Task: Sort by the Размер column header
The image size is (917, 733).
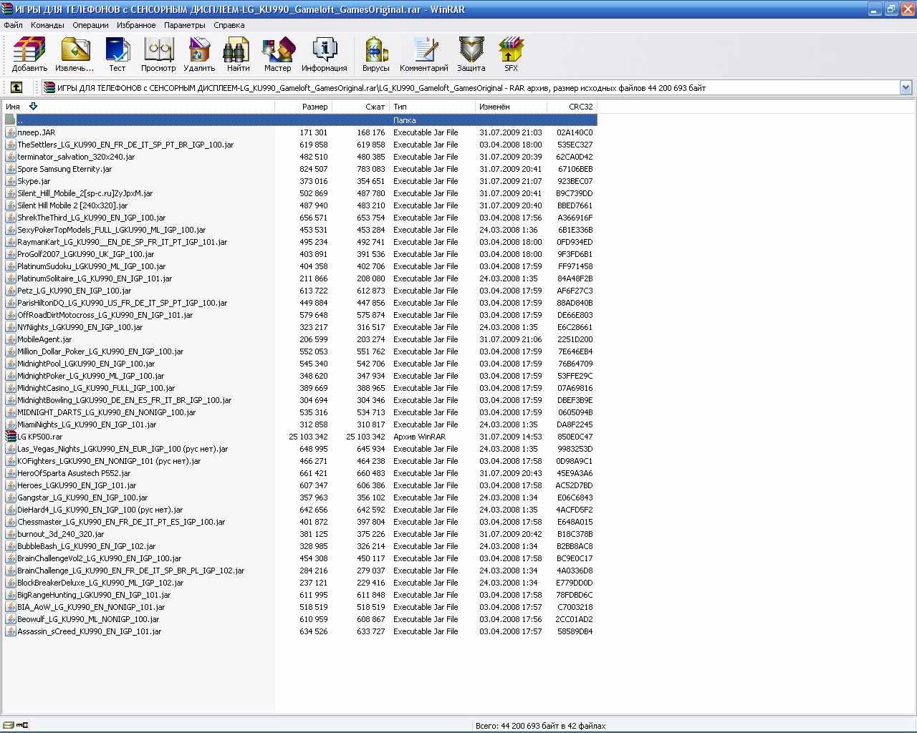Action: (x=304, y=107)
